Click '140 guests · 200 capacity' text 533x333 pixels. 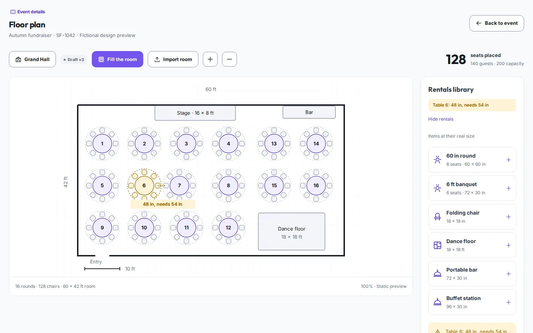(497, 64)
